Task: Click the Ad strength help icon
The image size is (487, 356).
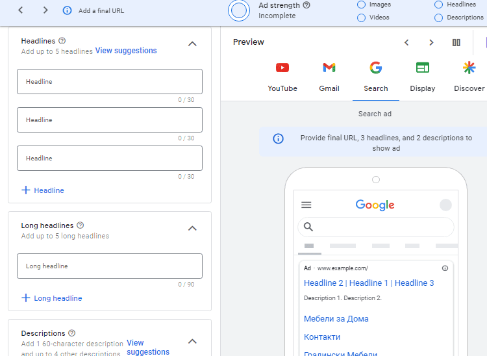Action: click(x=306, y=5)
